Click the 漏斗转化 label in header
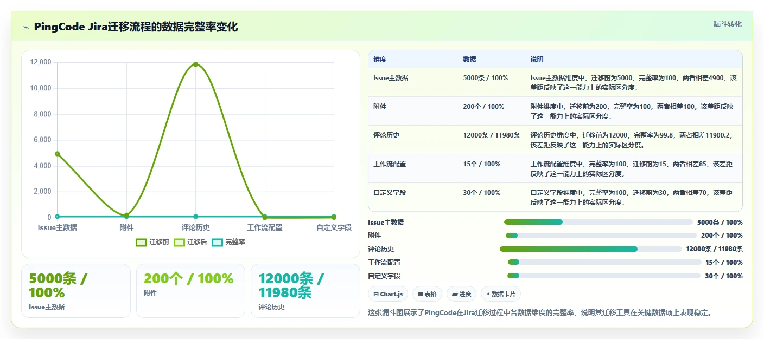The height and width of the screenshot is (339, 764). pos(727,24)
